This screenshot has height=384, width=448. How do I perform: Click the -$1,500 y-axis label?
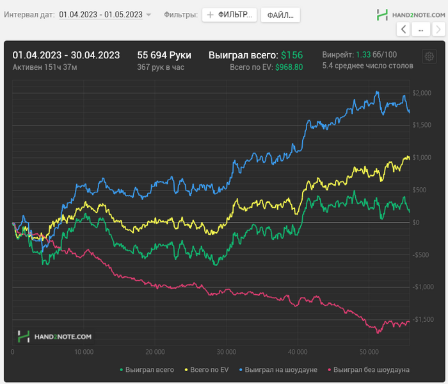click(x=423, y=319)
